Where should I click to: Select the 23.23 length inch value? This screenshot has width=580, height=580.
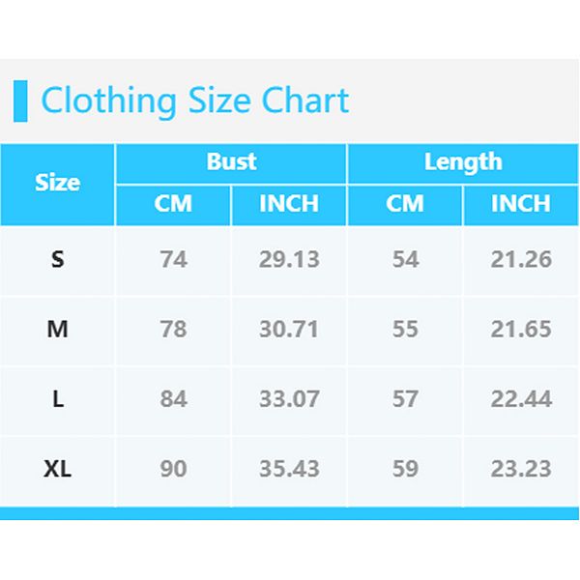click(x=521, y=469)
